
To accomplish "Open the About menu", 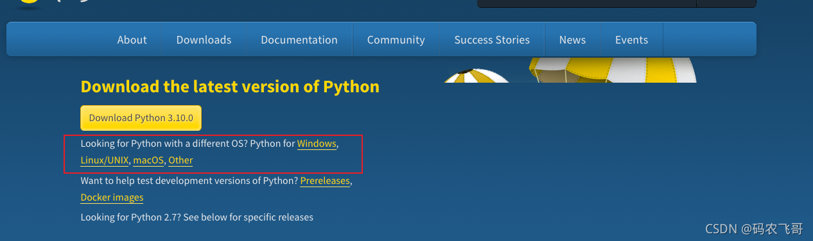I will (132, 40).
